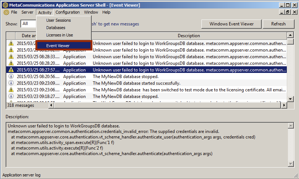Click warning icon of 09:23:06 event
Screen dimensions: 299x179
pos(11,89)
